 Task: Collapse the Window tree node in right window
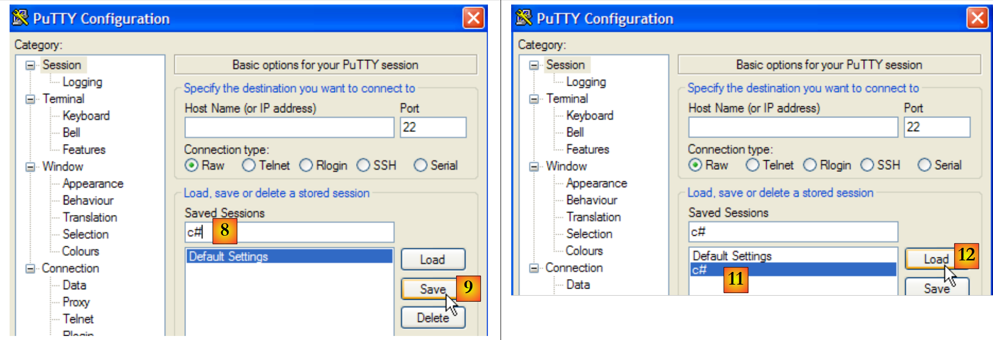pos(534,166)
